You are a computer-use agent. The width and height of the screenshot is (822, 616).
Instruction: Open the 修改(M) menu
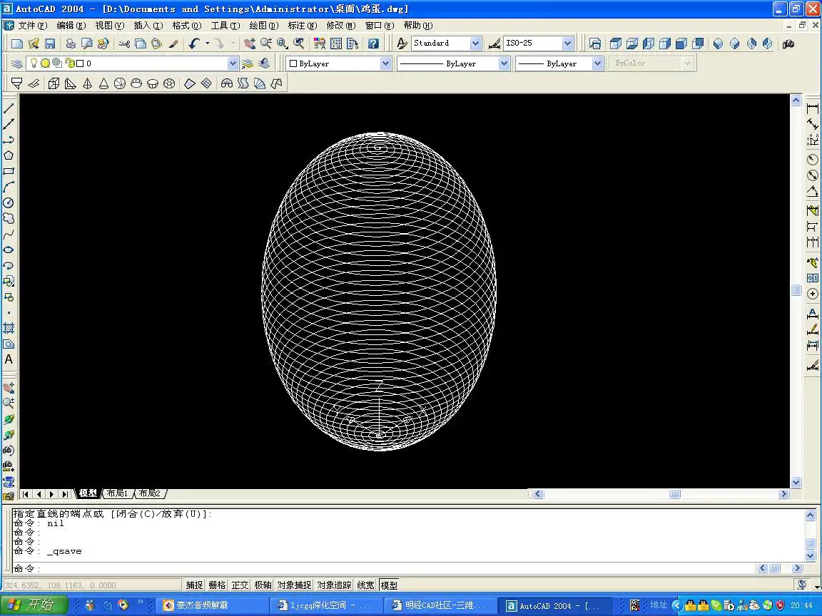[341, 26]
